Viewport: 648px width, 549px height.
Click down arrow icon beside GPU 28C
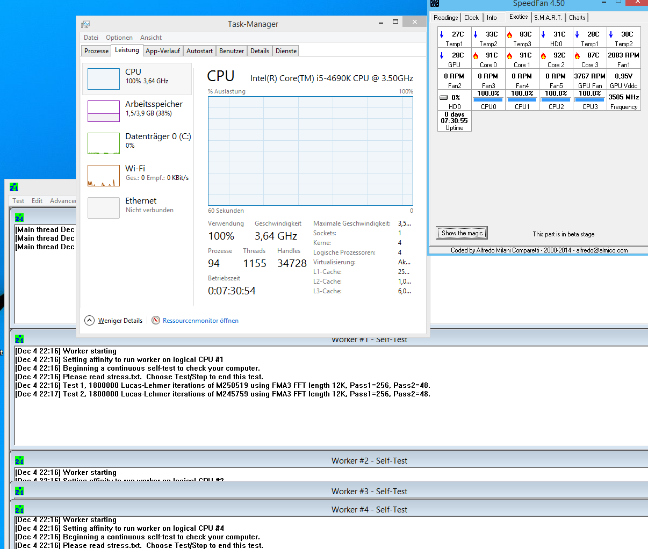pyautogui.click(x=442, y=55)
